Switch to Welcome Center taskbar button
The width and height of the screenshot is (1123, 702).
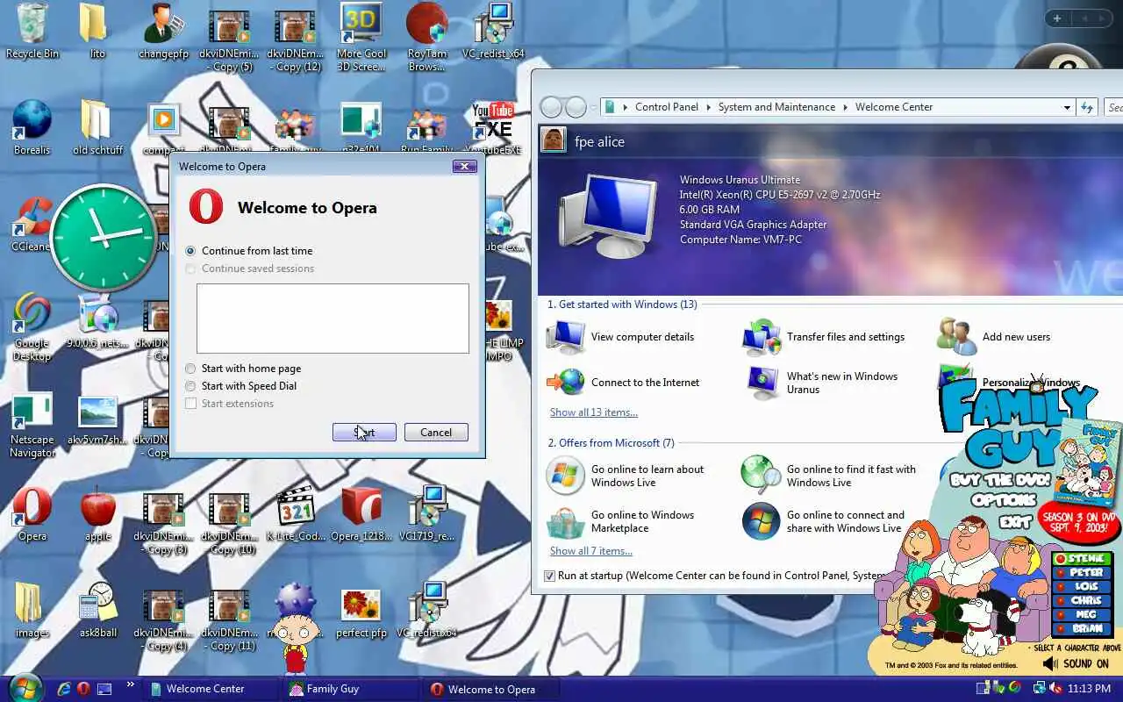coord(211,689)
